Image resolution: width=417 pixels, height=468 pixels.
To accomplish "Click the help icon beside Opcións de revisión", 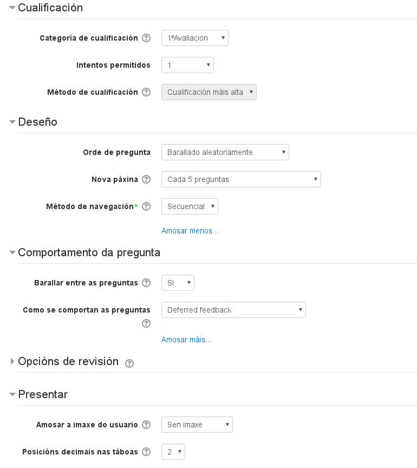I will coord(128,362).
